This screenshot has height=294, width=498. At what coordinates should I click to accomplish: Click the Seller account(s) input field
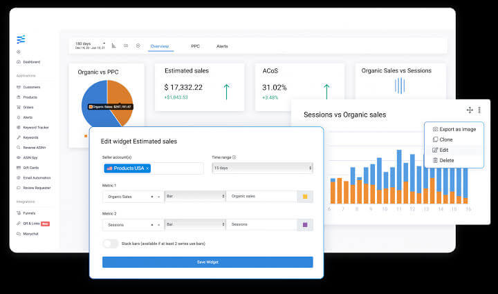[153, 168]
